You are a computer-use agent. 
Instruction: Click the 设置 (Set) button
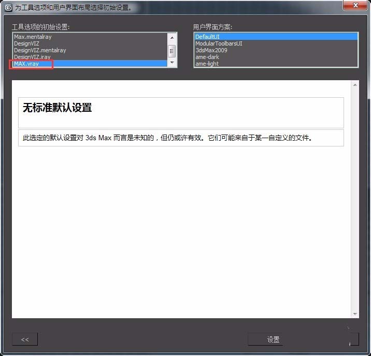pyautogui.click(x=273, y=339)
